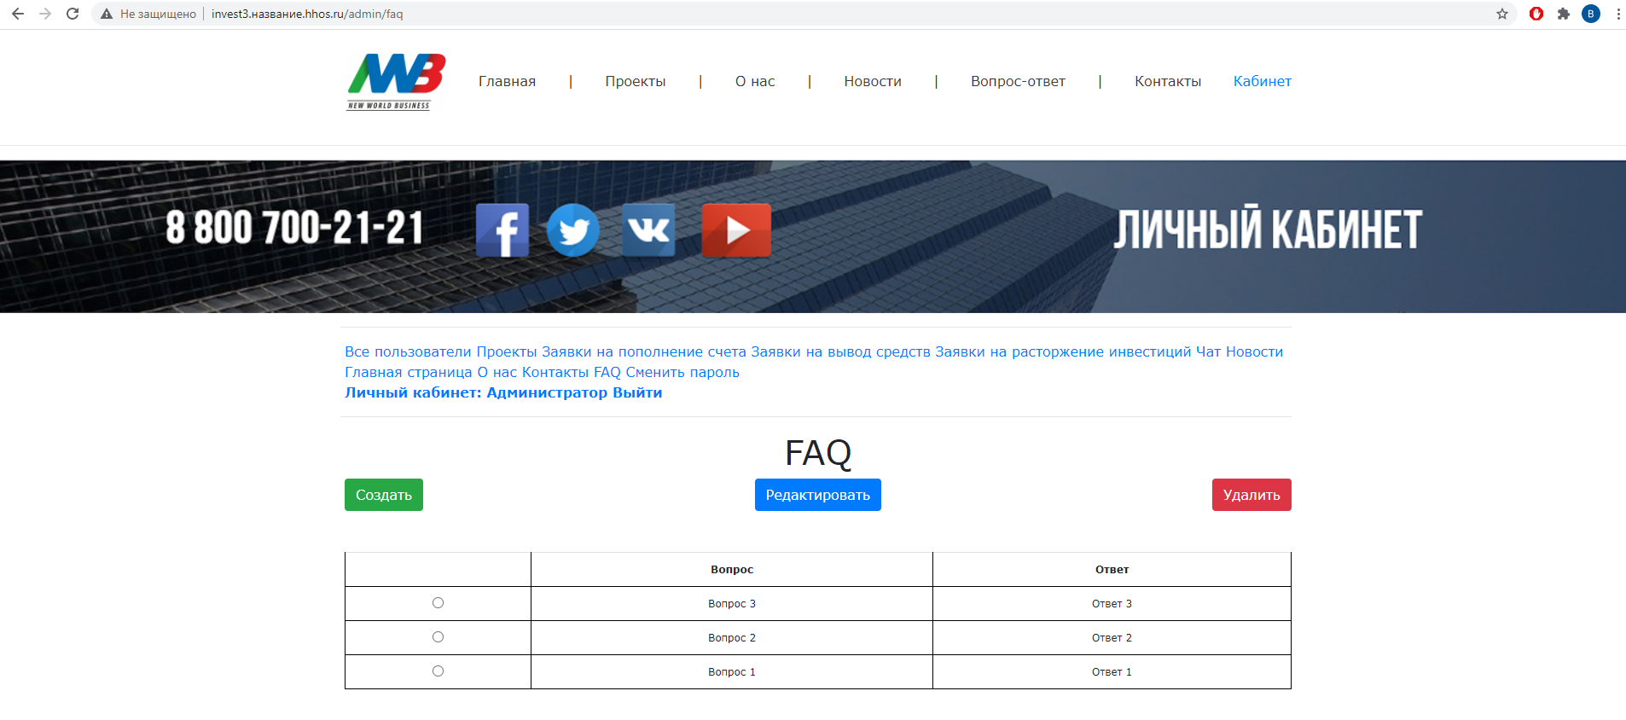Click the Ответ 2 table cell
This screenshot has height=720, width=1626.
pos(1112,637)
